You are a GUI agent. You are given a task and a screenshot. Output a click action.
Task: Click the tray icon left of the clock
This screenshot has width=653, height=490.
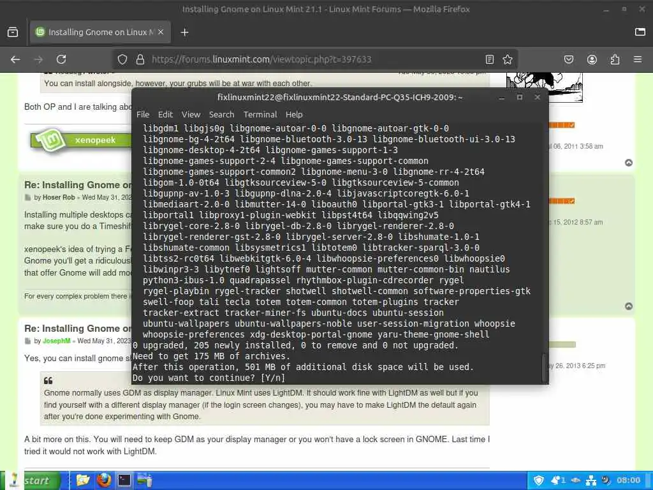tap(606, 480)
